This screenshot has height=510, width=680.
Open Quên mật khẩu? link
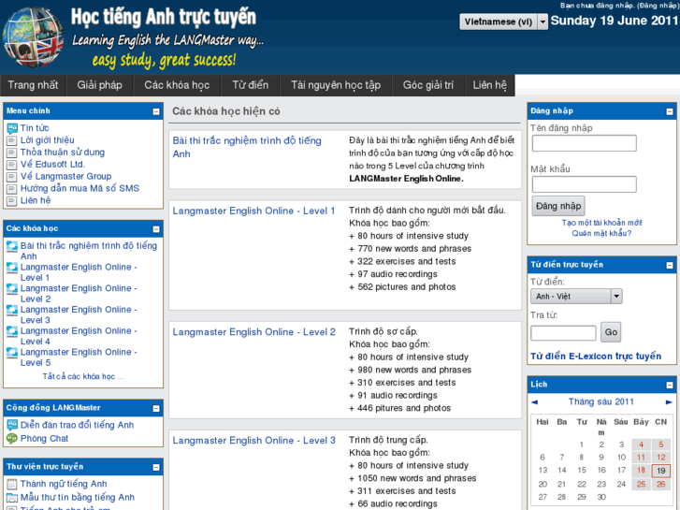tap(601, 234)
